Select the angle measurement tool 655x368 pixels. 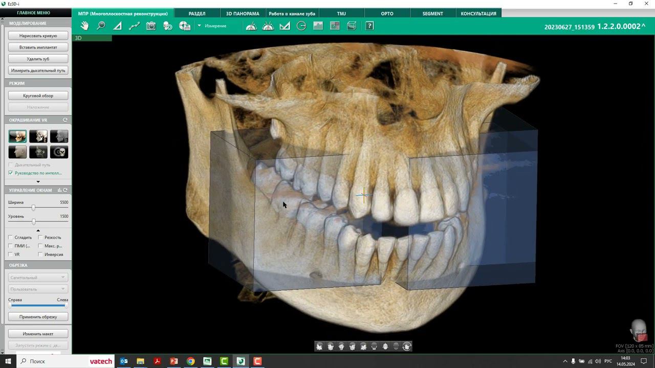[118, 26]
